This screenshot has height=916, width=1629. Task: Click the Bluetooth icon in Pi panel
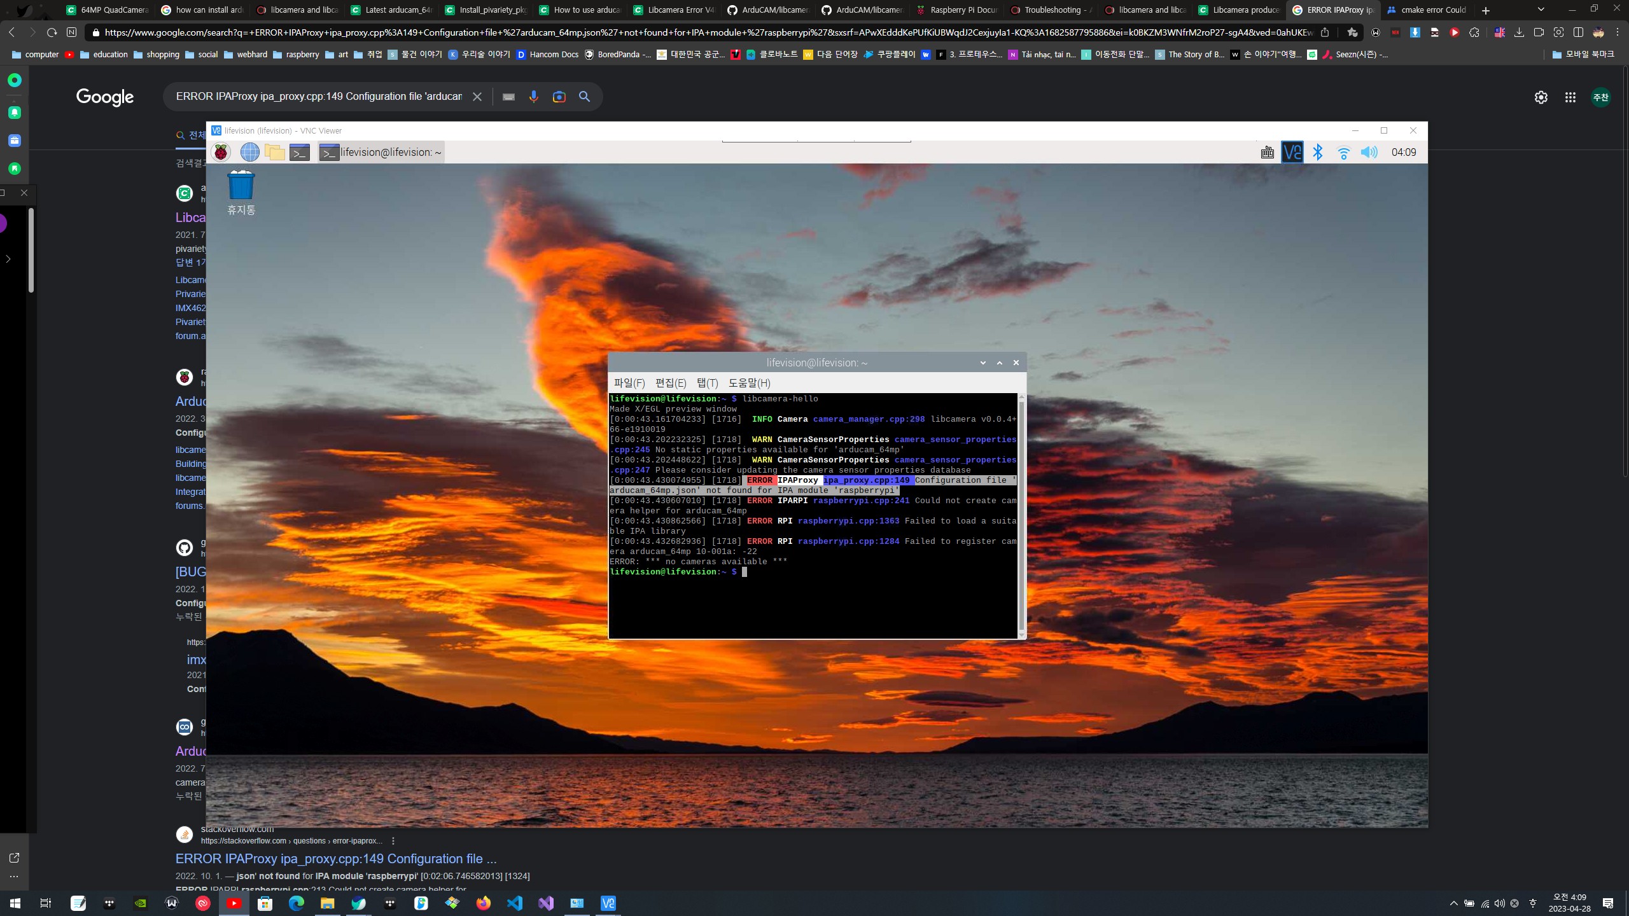tap(1318, 152)
